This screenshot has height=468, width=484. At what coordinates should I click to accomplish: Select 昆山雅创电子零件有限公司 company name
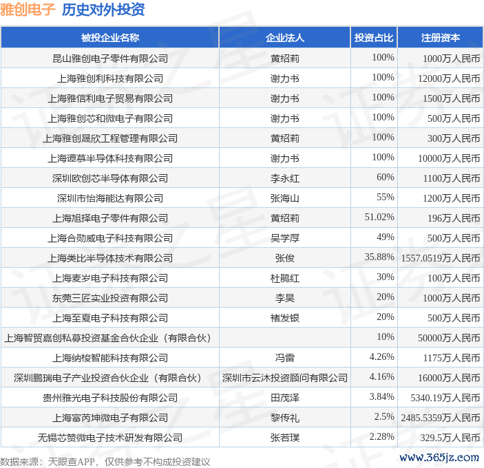(x=110, y=58)
